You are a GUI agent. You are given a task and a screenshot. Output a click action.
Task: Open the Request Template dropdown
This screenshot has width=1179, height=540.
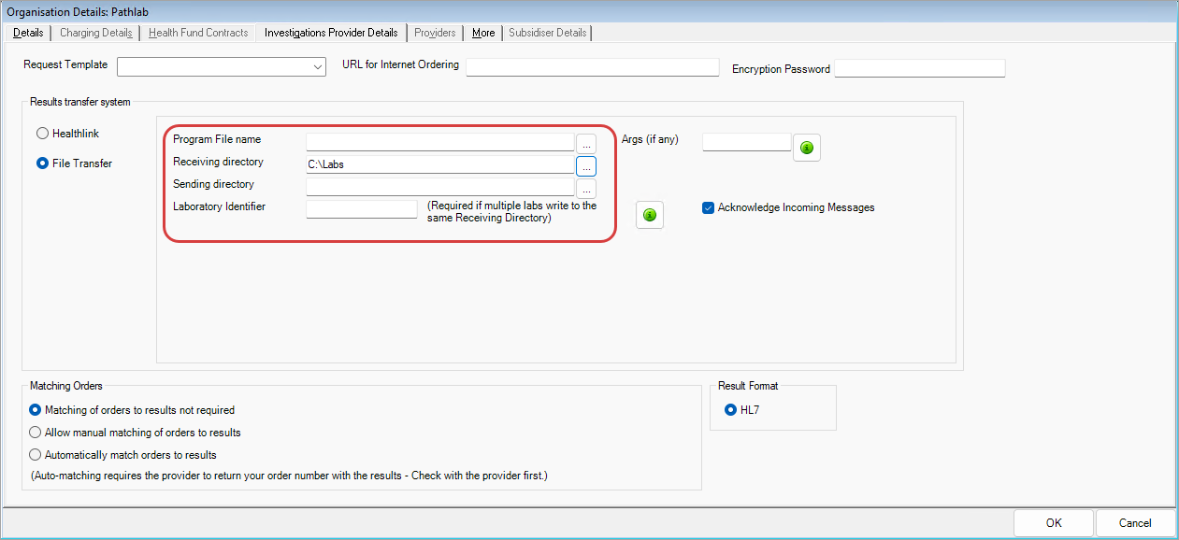[221, 66]
